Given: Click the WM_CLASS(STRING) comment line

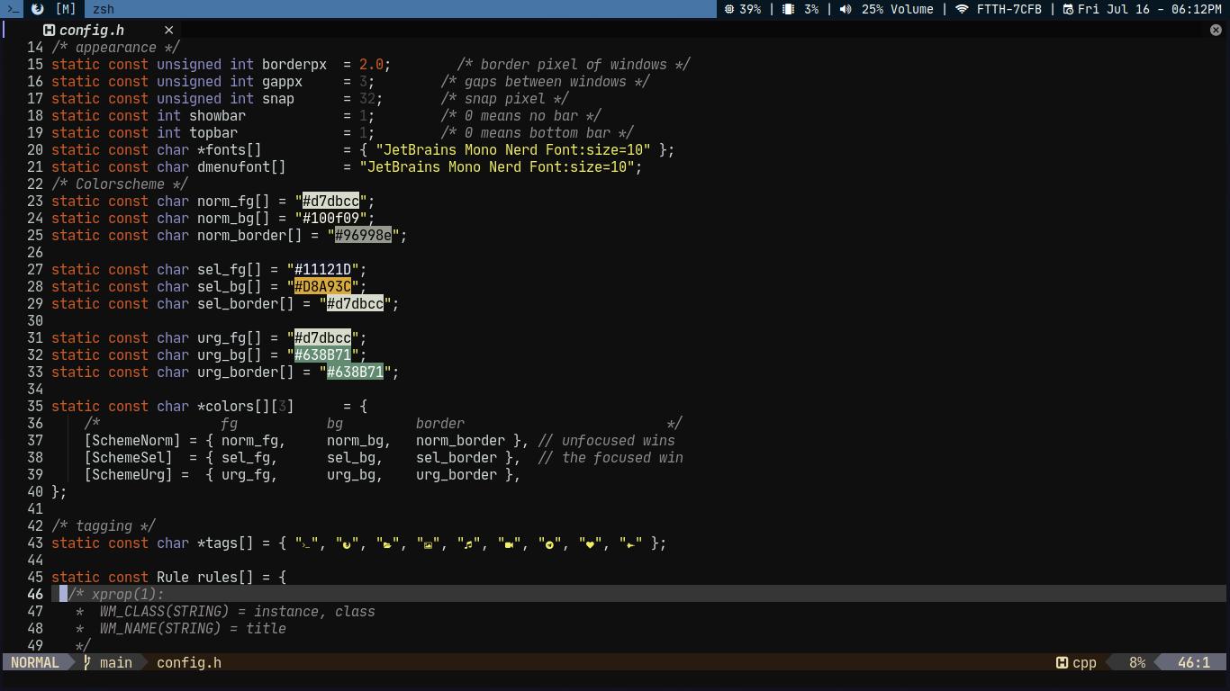Looking at the screenshot, I should pos(225,612).
